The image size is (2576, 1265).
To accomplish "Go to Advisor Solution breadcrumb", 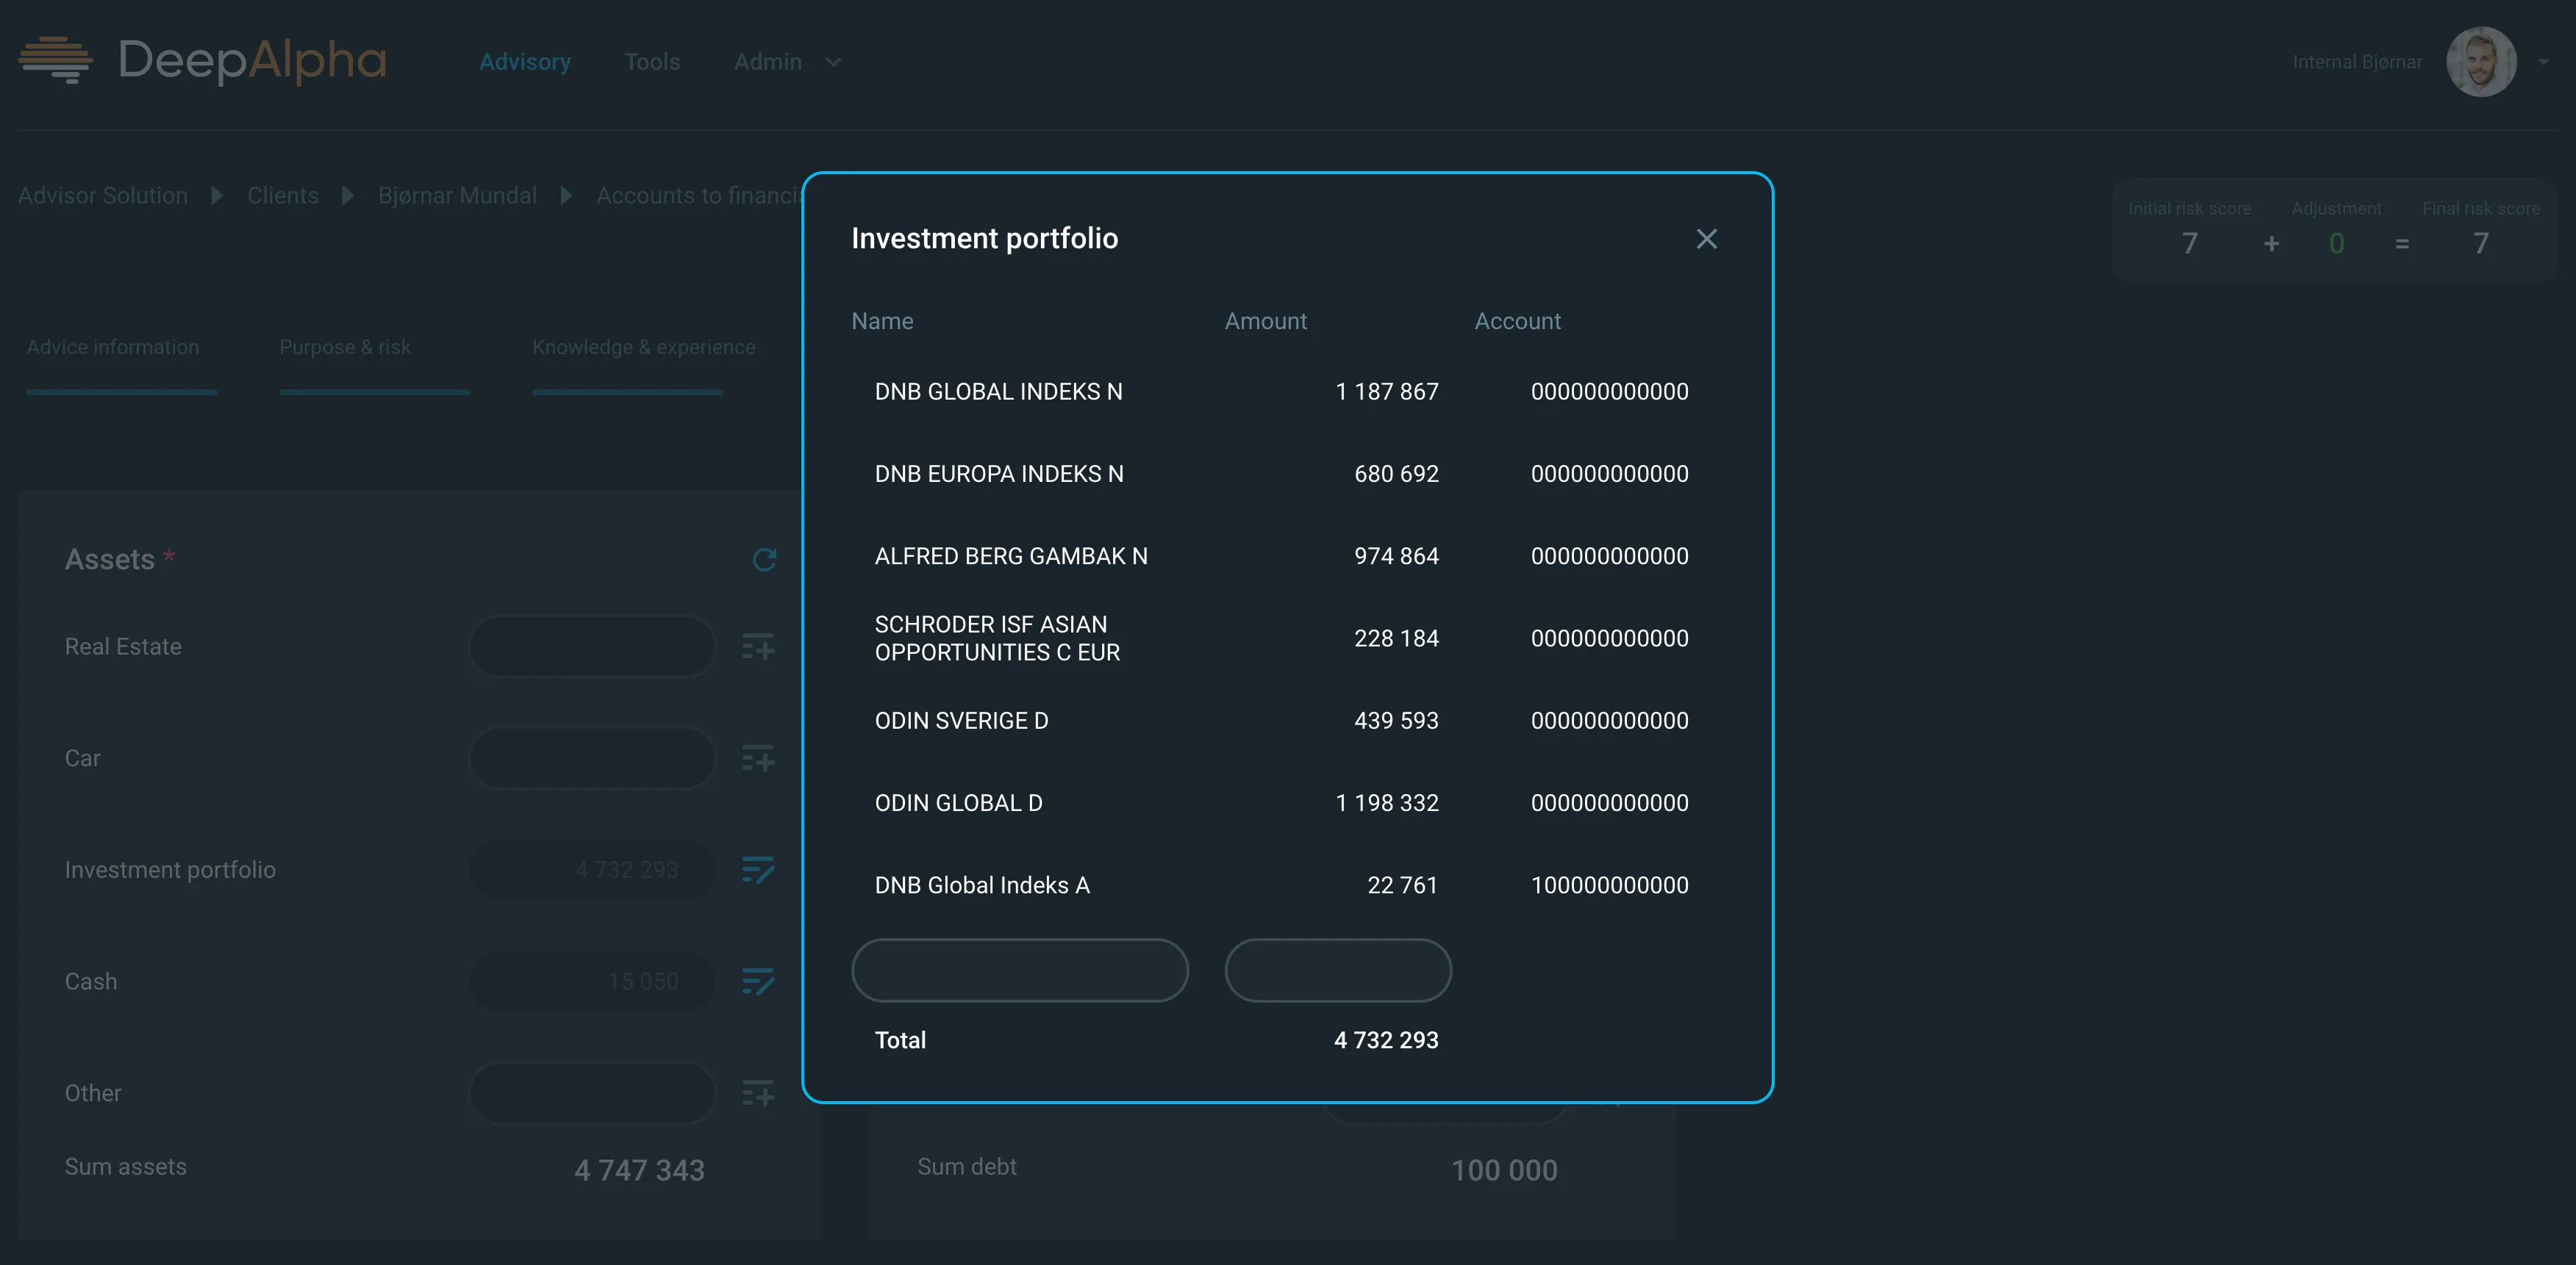I will click(x=103, y=196).
